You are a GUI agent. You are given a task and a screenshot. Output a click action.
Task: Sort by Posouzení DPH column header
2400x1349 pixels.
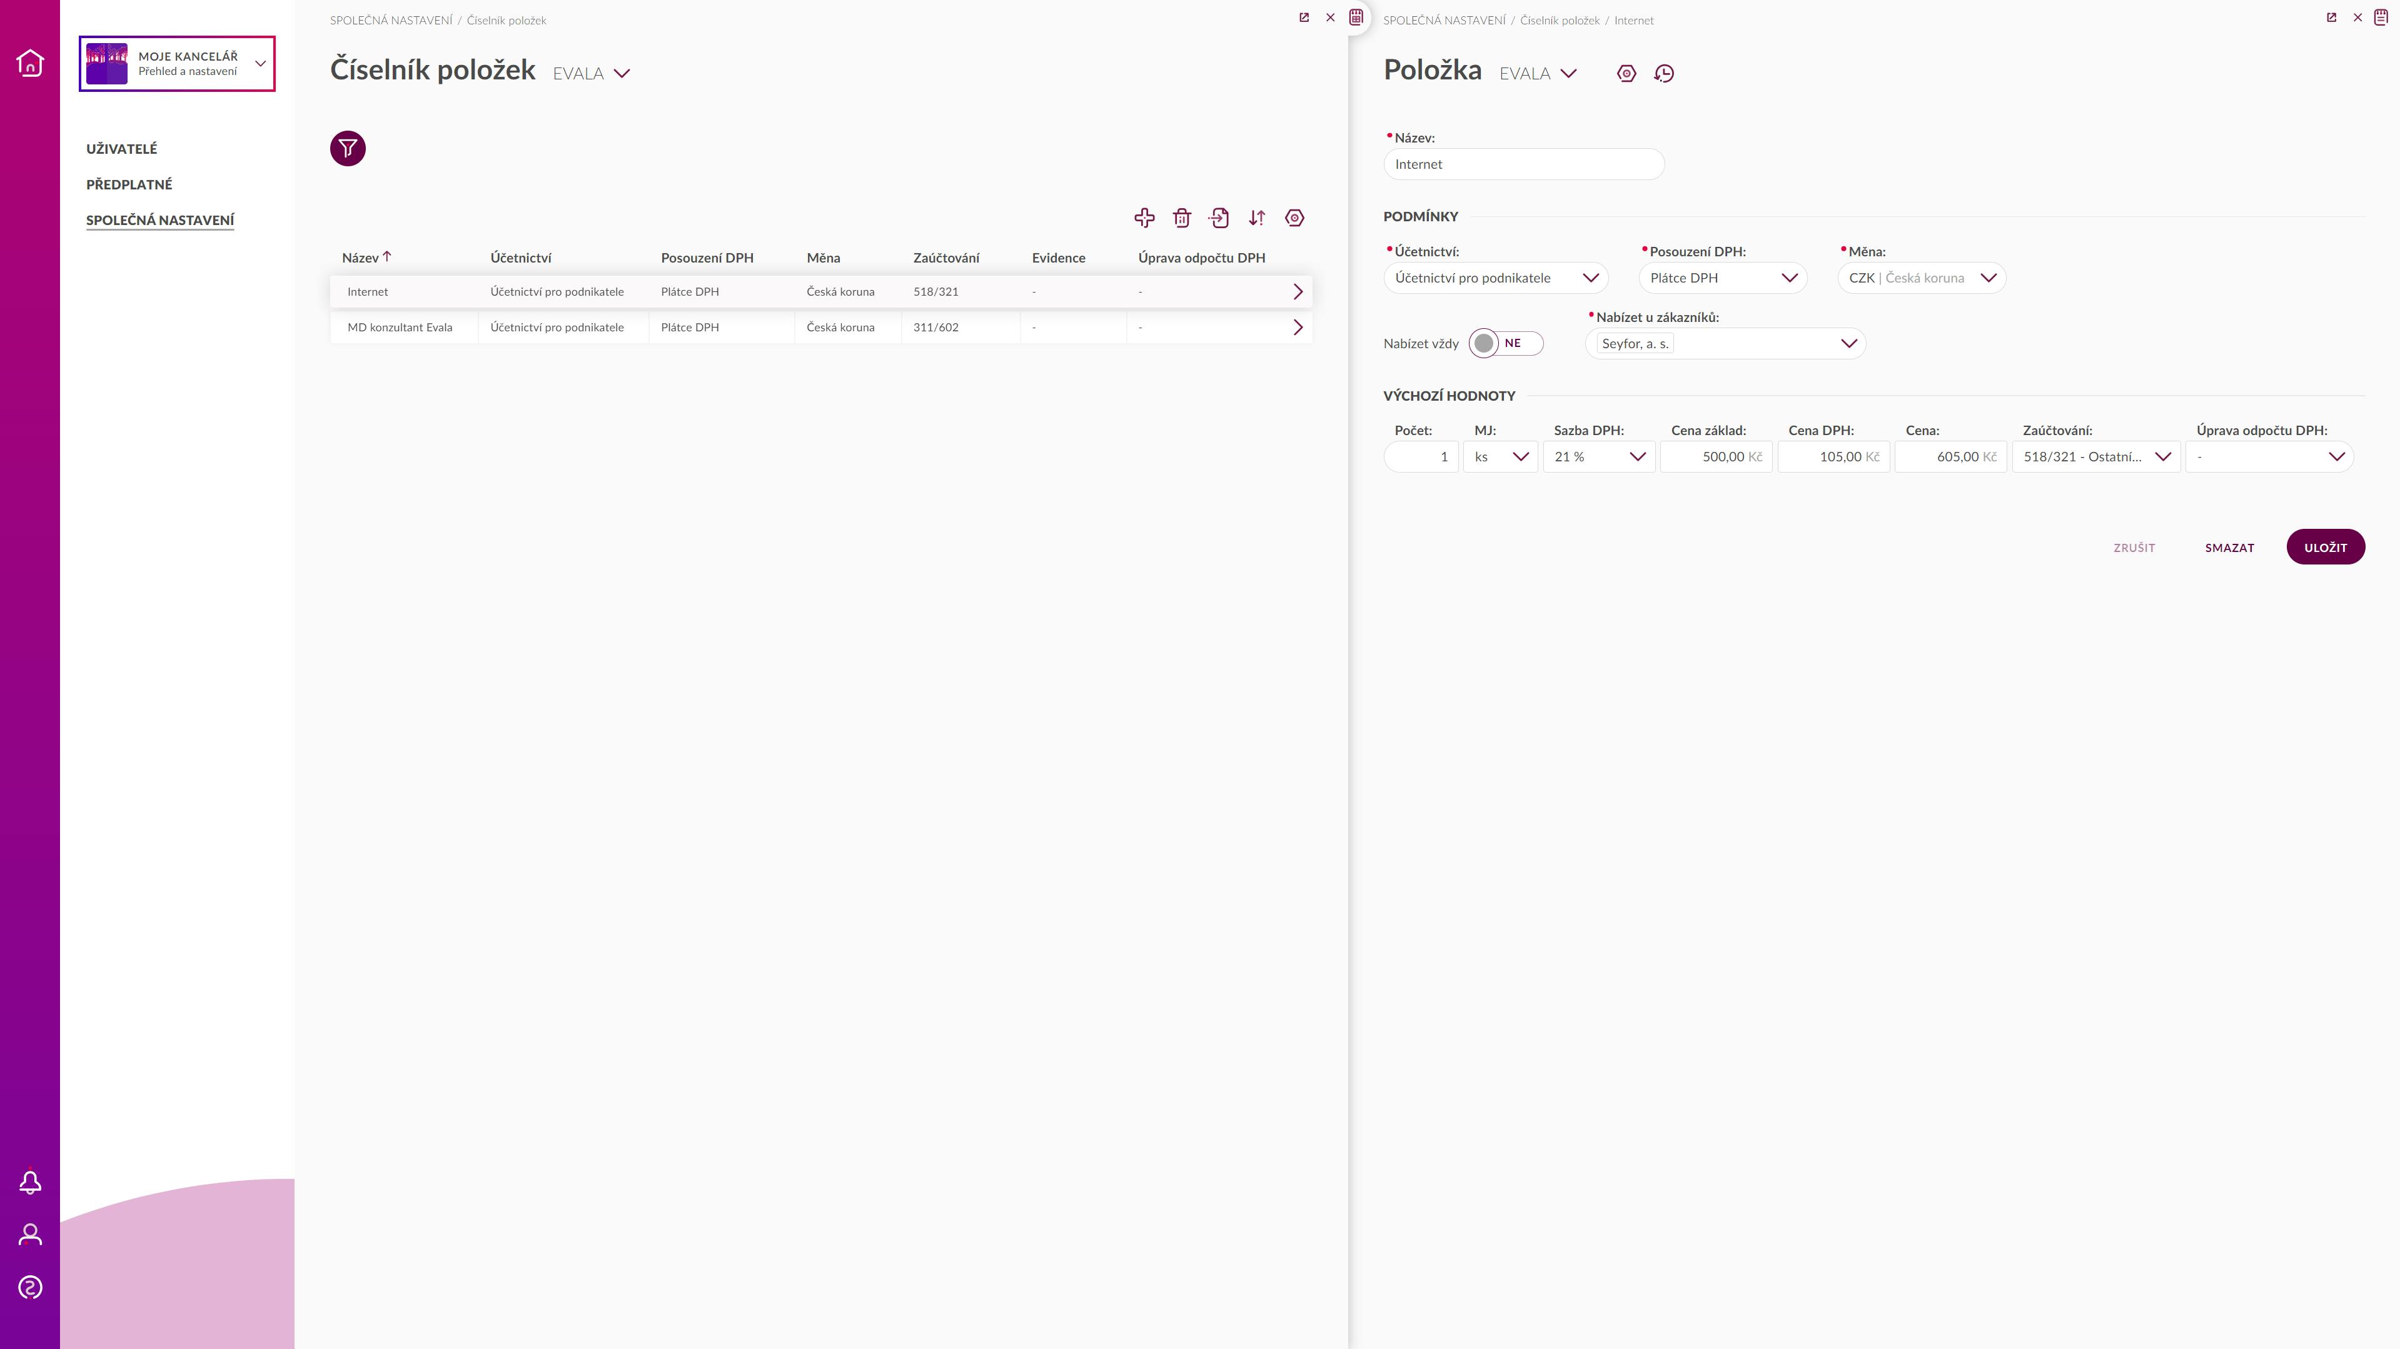tap(707, 258)
